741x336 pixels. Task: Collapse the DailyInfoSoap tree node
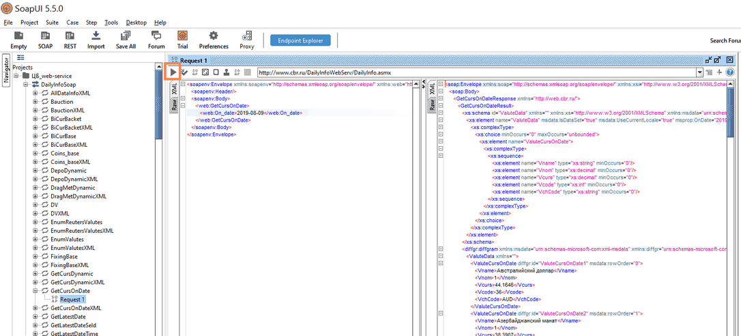(x=26, y=85)
